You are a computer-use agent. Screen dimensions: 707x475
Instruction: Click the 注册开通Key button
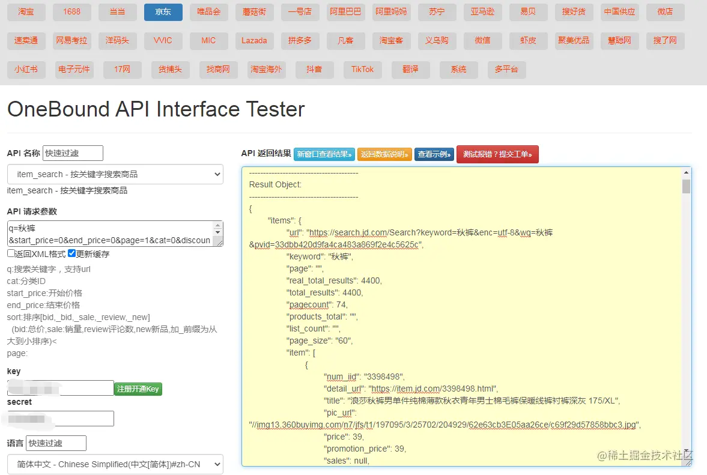(x=138, y=389)
